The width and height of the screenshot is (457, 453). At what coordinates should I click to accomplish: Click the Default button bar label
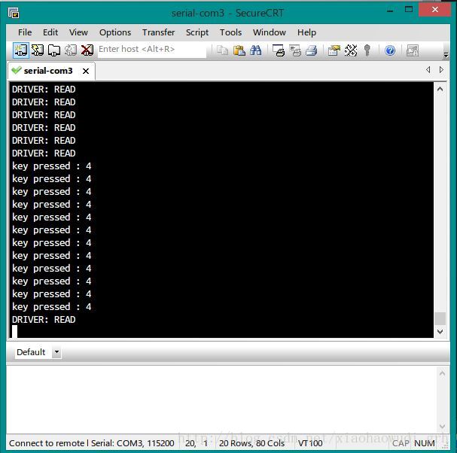coord(31,352)
